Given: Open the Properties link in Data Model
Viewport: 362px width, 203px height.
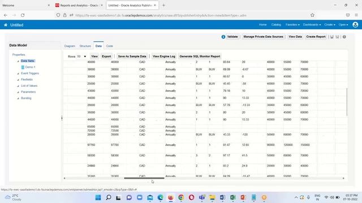Looking at the screenshot, I should pyautogui.click(x=19, y=55).
